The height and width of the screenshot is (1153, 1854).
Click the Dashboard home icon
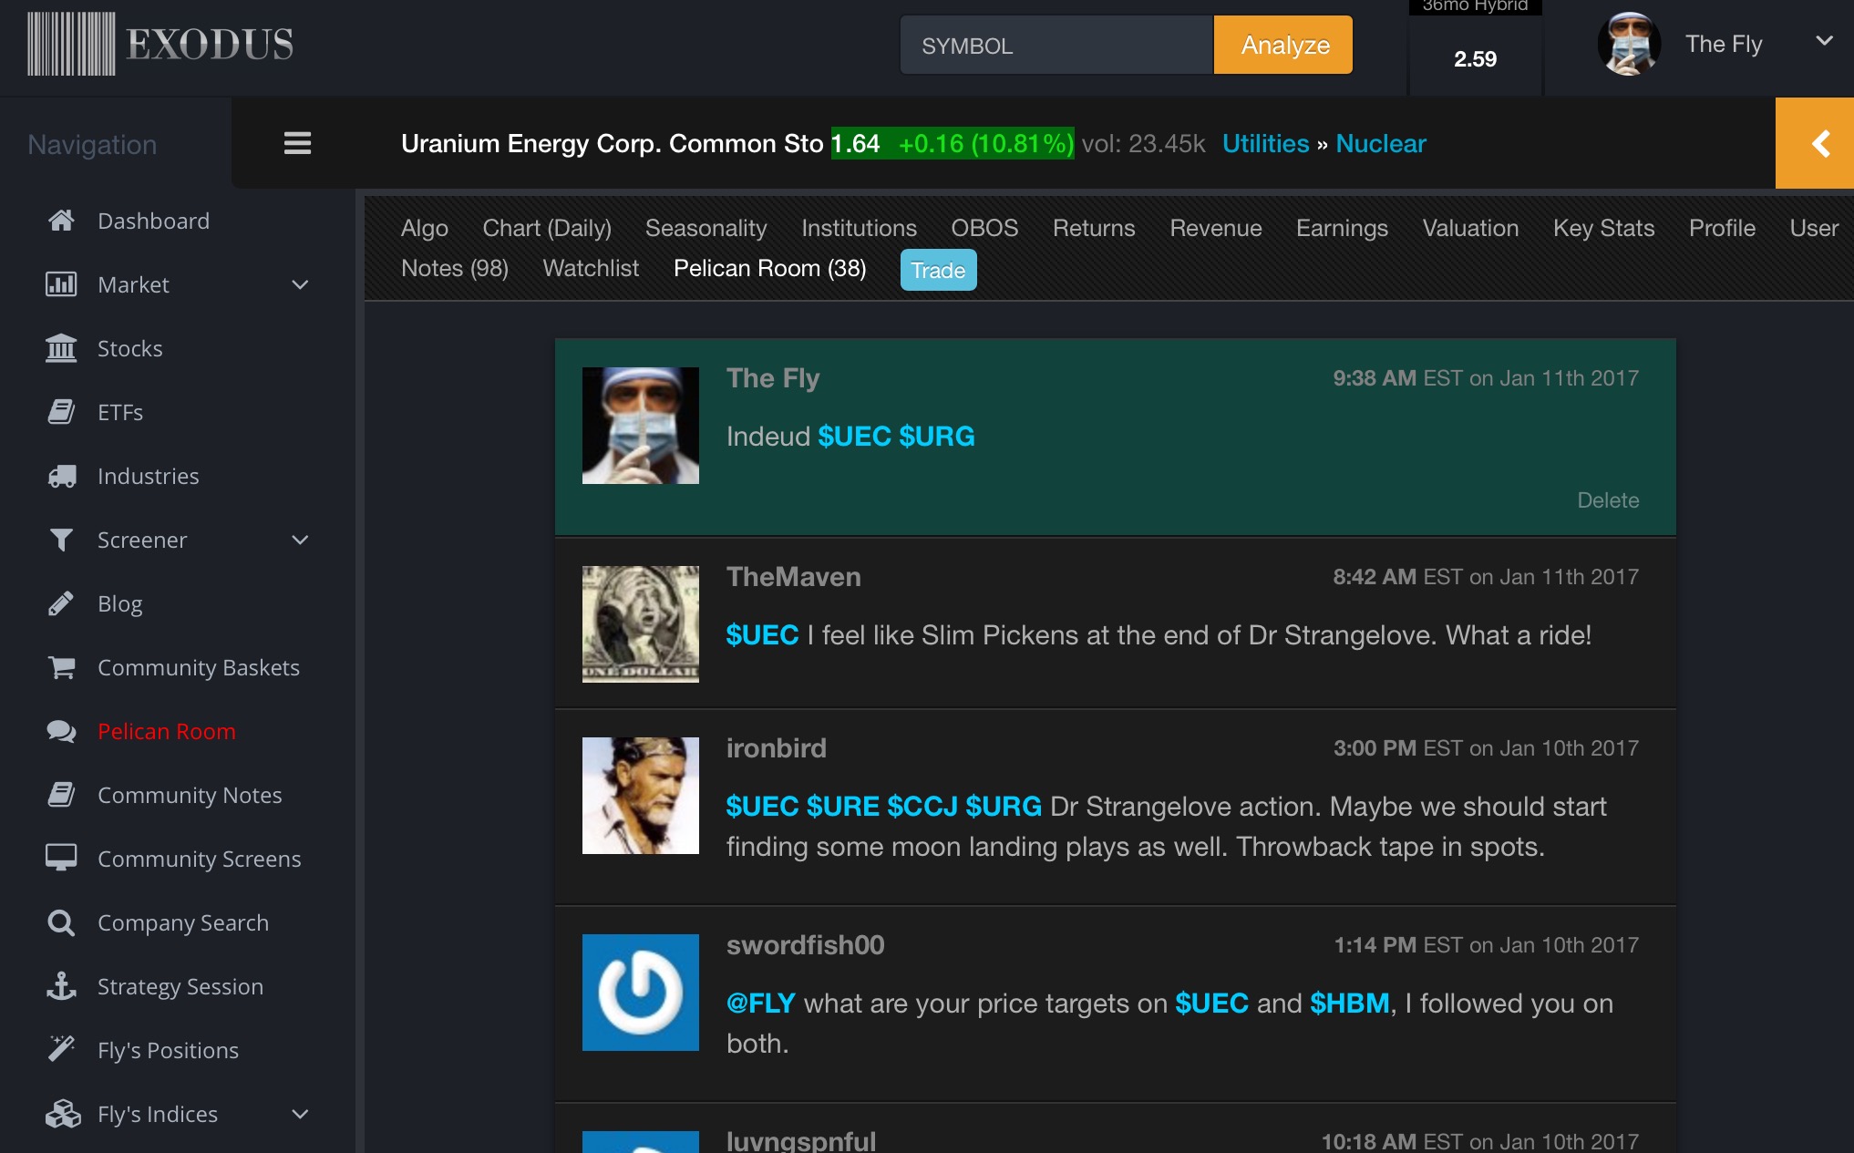61,221
